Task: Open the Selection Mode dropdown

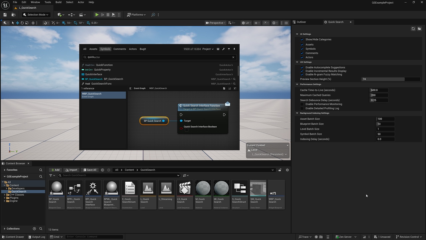Action: click(36, 15)
